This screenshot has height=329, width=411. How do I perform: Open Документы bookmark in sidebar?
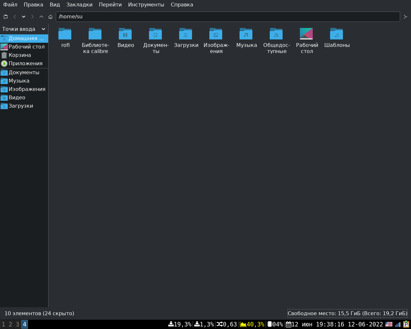click(24, 73)
